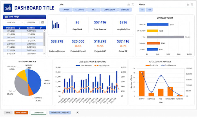The width and height of the screenshot is (197, 118).
Task: Select the Jan month slicer button
Action: (x=142, y=10)
